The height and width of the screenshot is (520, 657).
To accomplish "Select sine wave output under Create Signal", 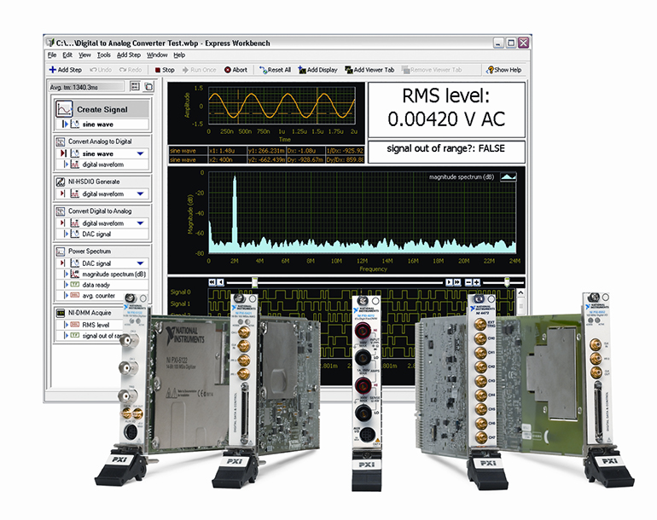I will pos(102,124).
